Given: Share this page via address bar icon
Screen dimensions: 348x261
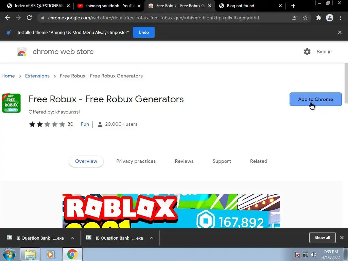Looking at the screenshot, I should [294, 18].
